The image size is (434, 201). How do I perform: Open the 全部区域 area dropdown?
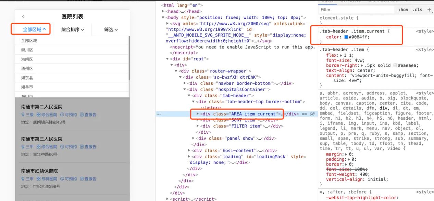34,29
